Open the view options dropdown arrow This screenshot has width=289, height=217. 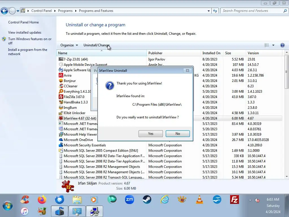coord(273,45)
